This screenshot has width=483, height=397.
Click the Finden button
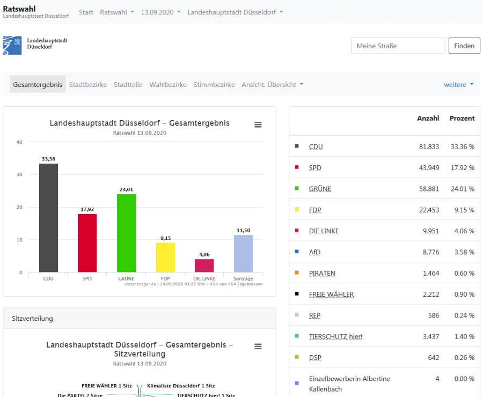tap(464, 46)
